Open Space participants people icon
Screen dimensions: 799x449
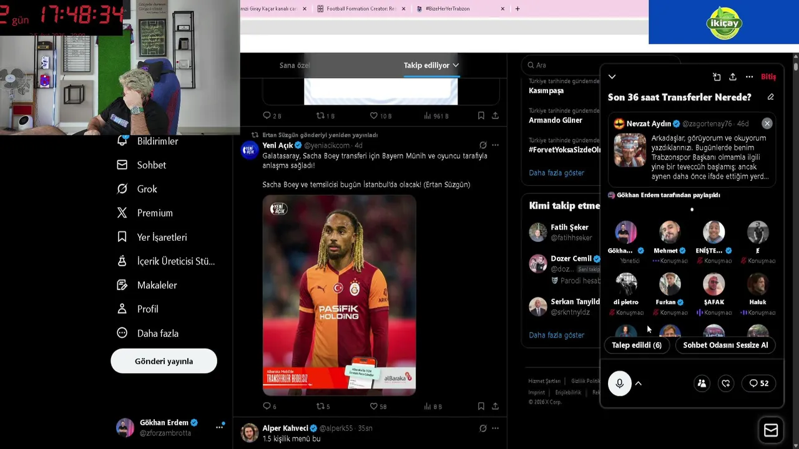pos(702,384)
